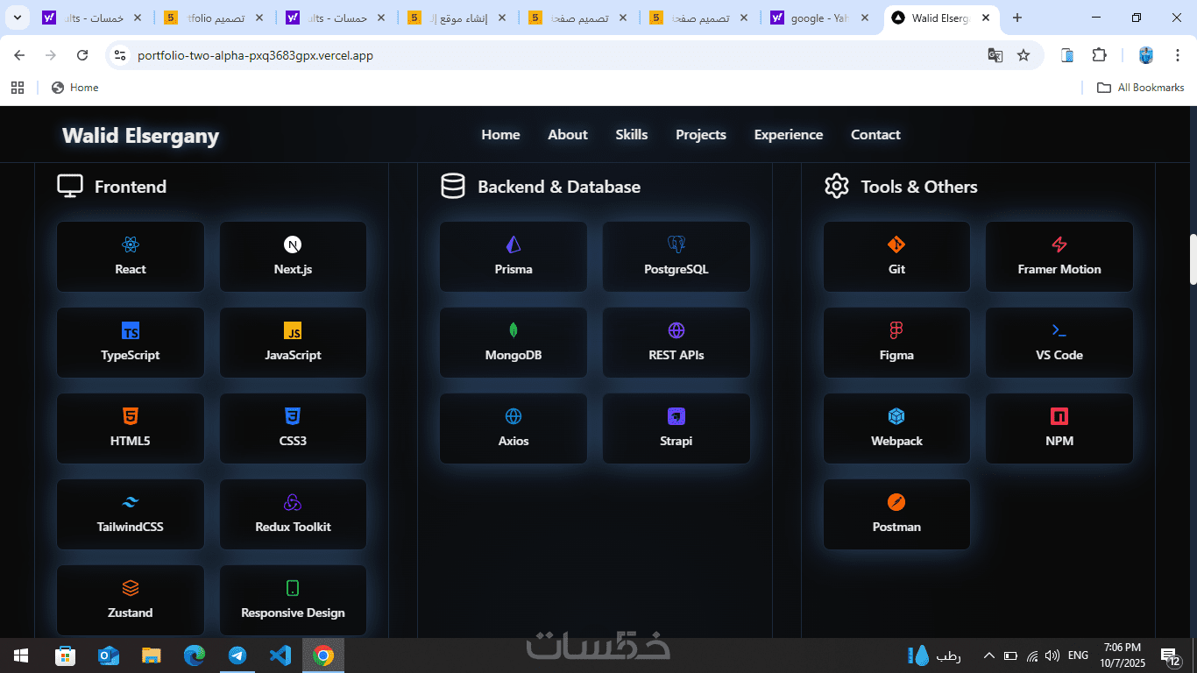Viewport: 1197px width, 673px height.
Task: Click the page vertical scrollbar thumb
Action: click(x=1192, y=259)
